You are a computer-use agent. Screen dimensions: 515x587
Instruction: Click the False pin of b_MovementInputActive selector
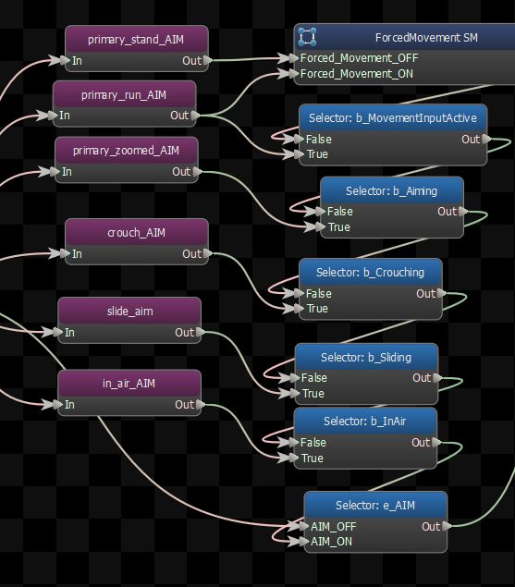pos(300,140)
